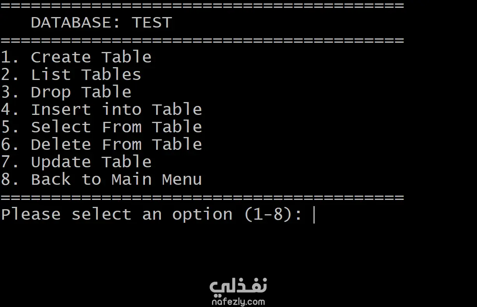Click the word TEST in the header
The height and width of the screenshot is (307, 477).
click(x=151, y=23)
